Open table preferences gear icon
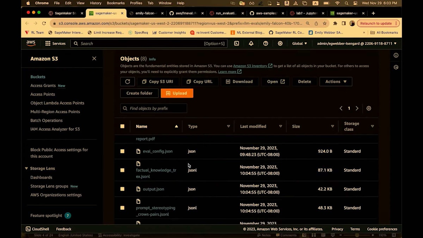The height and width of the screenshot is (238, 423). point(369,108)
